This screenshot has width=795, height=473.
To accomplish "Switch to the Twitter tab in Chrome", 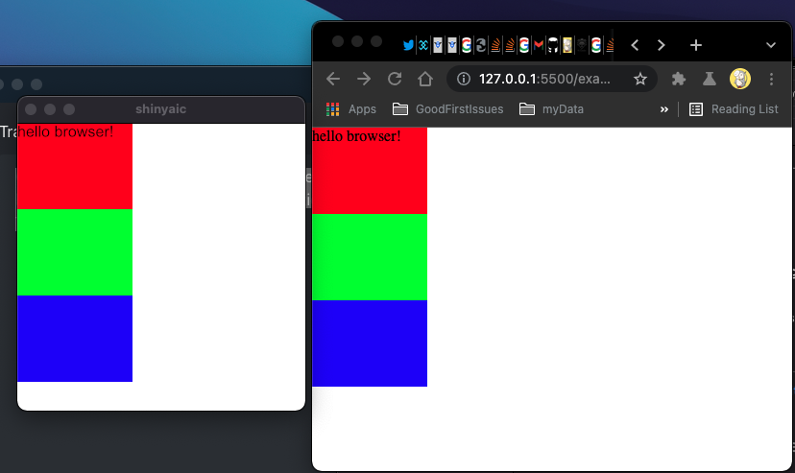I will tap(408, 45).
